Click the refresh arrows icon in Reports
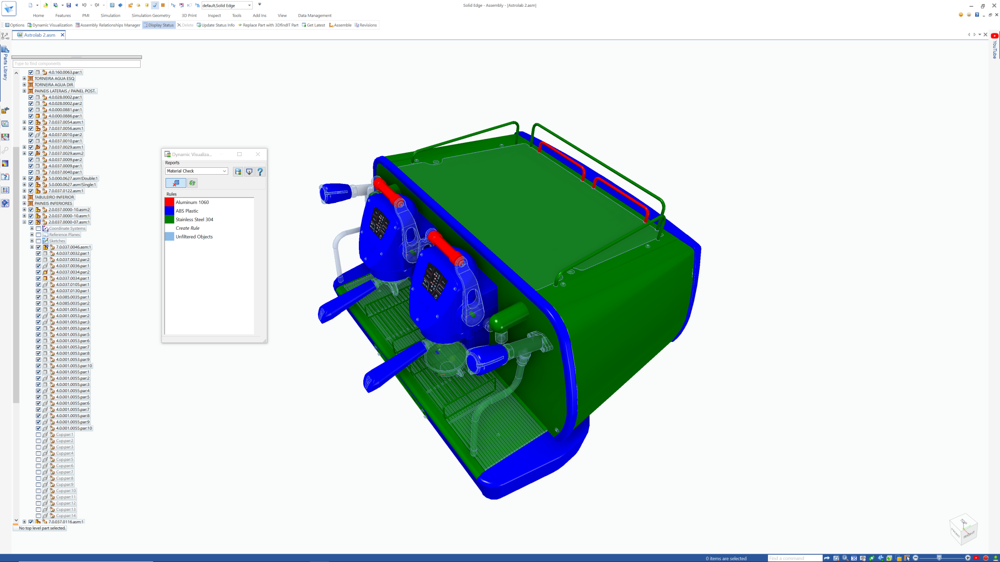The height and width of the screenshot is (562, 1000). 192,183
